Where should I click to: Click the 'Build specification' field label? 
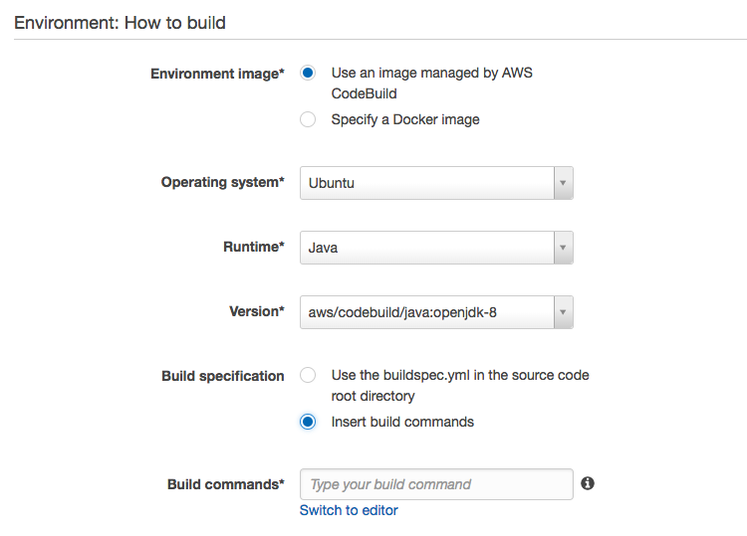tap(222, 376)
